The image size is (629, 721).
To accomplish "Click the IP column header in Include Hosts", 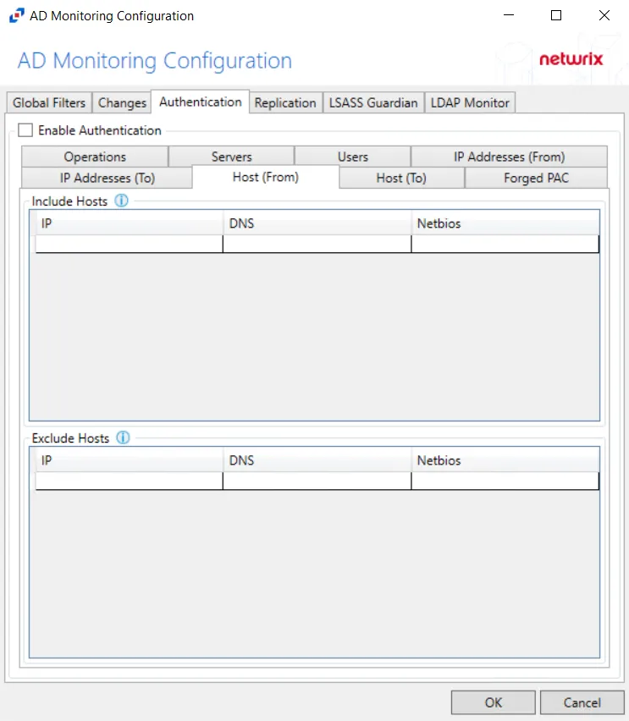I will pos(129,223).
